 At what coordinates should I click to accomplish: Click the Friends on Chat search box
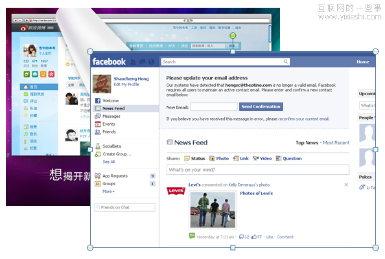click(x=124, y=207)
